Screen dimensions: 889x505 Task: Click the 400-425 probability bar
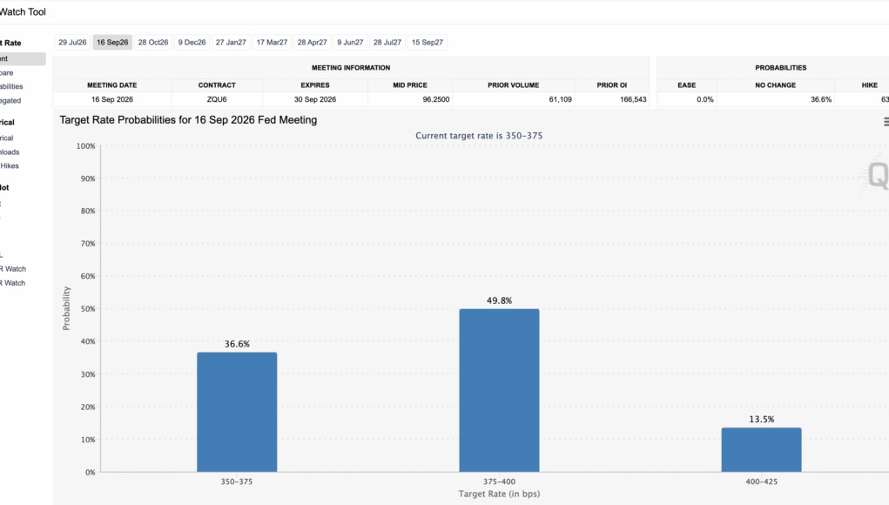coord(761,449)
